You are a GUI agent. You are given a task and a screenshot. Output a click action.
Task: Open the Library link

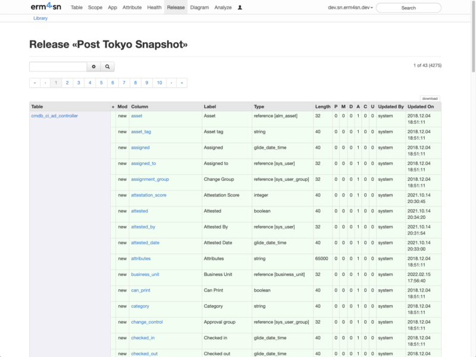coord(40,18)
